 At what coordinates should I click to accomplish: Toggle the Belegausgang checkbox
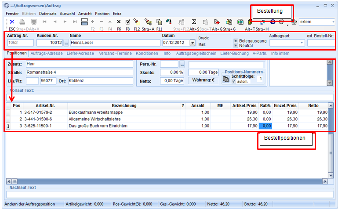(x=236, y=41)
